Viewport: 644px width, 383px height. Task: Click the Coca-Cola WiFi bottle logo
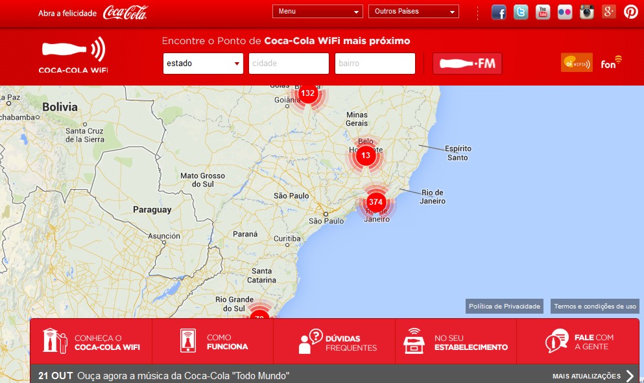pyautogui.click(x=73, y=54)
